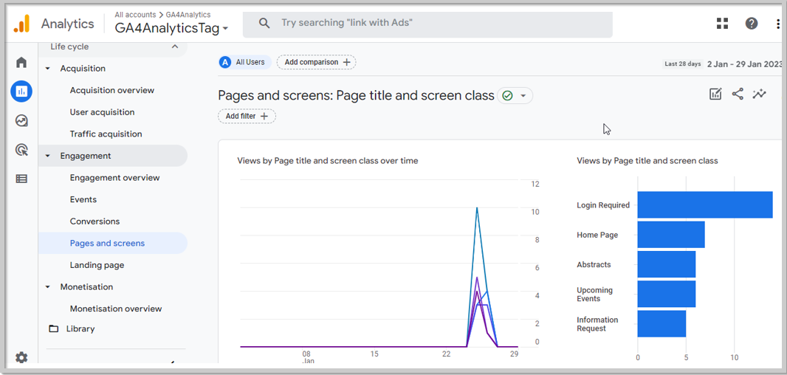Click the line chart peak near 10 views

477,208
